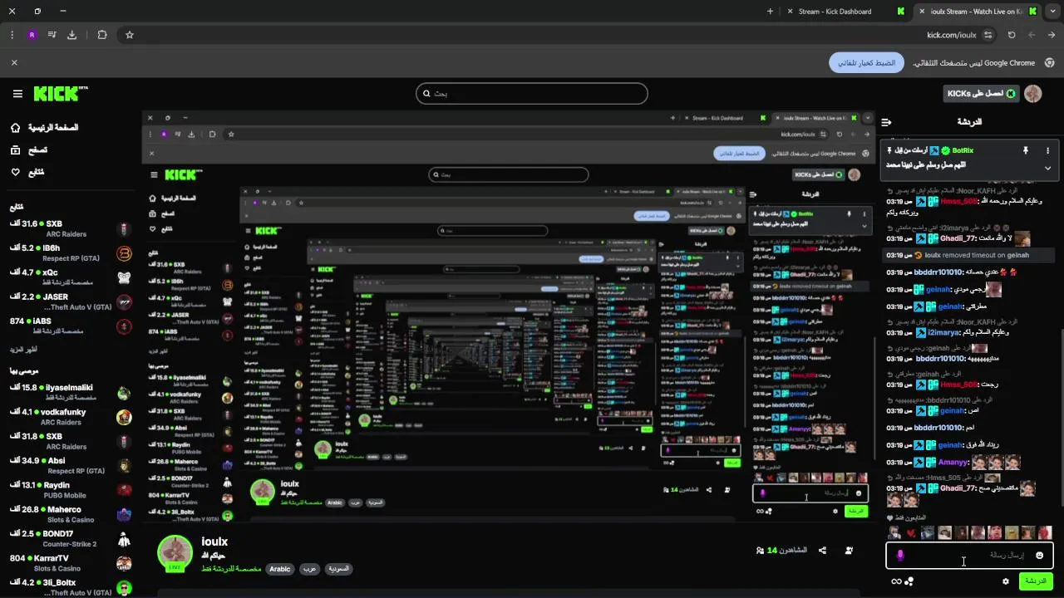
Task: Open Chrome downloads icon
Action: [71, 35]
